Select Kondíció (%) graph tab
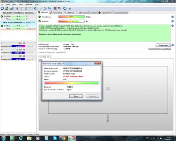176x141 pixels. [x=44, y=57]
